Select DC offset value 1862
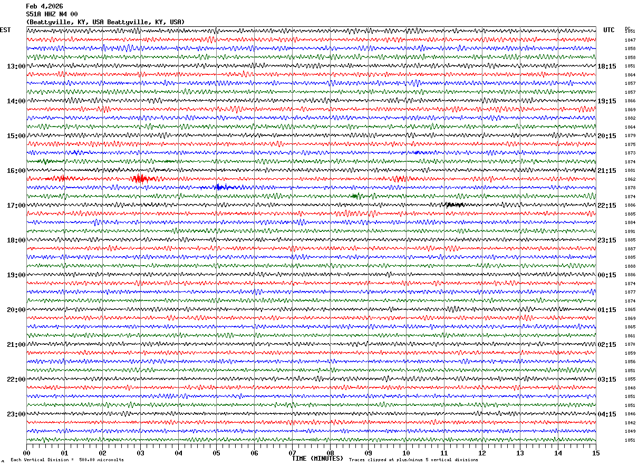The height and width of the screenshot is (467, 638). tap(630, 179)
